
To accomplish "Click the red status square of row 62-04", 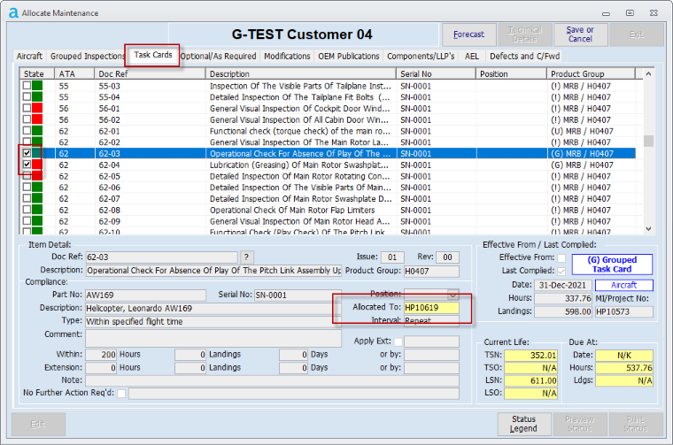I will [x=37, y=165].
